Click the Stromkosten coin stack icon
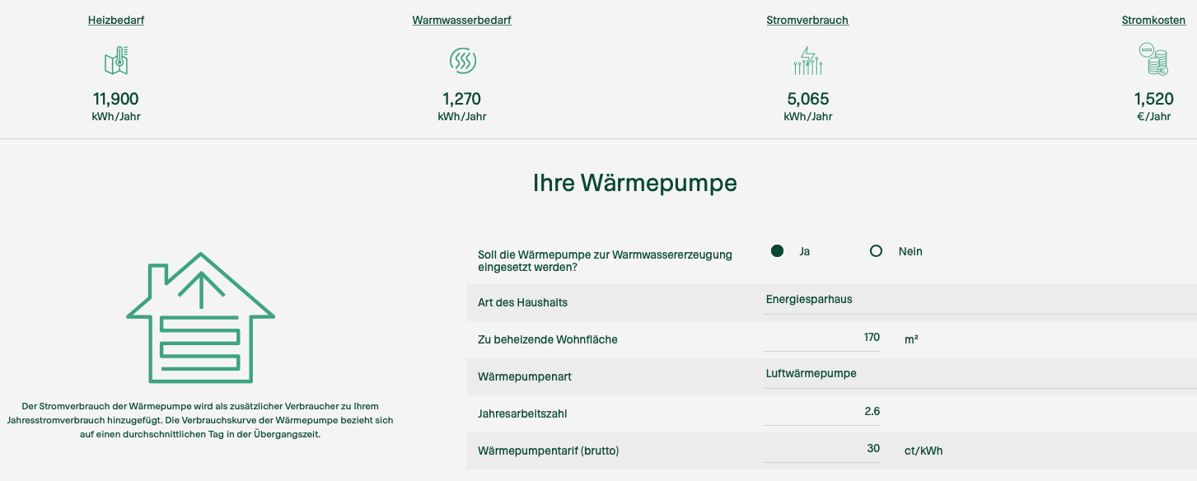 click(x=1153, y=60)
